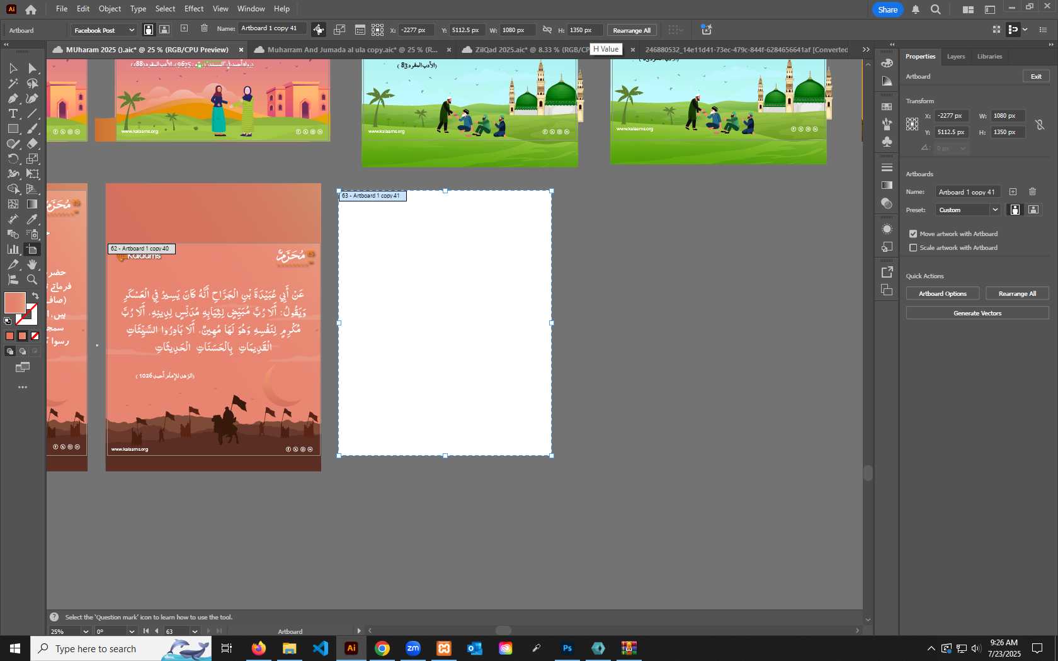This screenshot has width=1058, height=661.
Task: Open the Object menu
Action: pos(110,9)
